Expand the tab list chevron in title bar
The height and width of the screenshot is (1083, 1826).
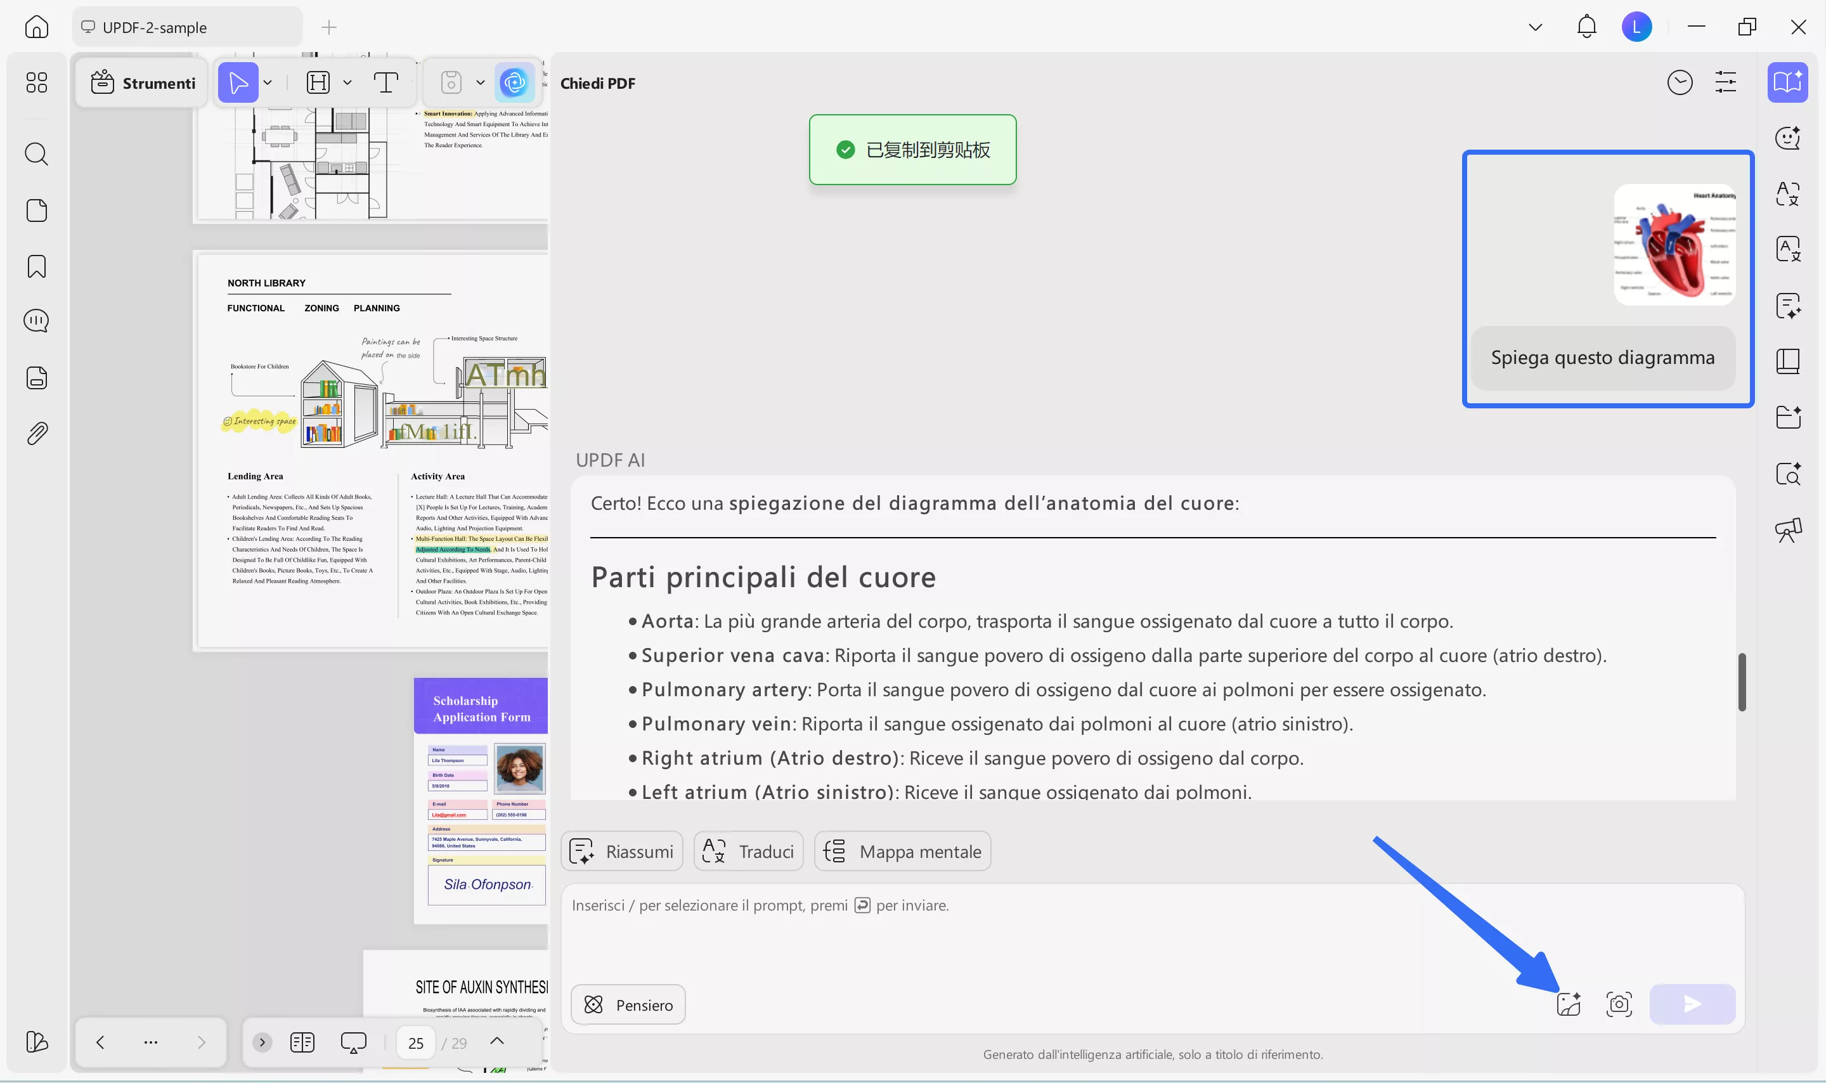1535,27
